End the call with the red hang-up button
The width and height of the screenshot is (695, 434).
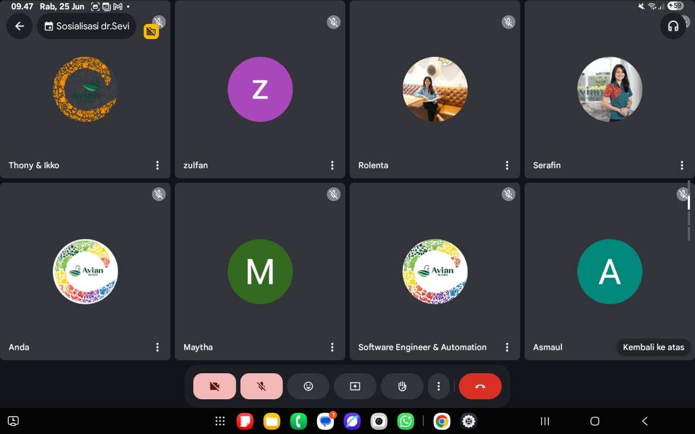[480, 386]
